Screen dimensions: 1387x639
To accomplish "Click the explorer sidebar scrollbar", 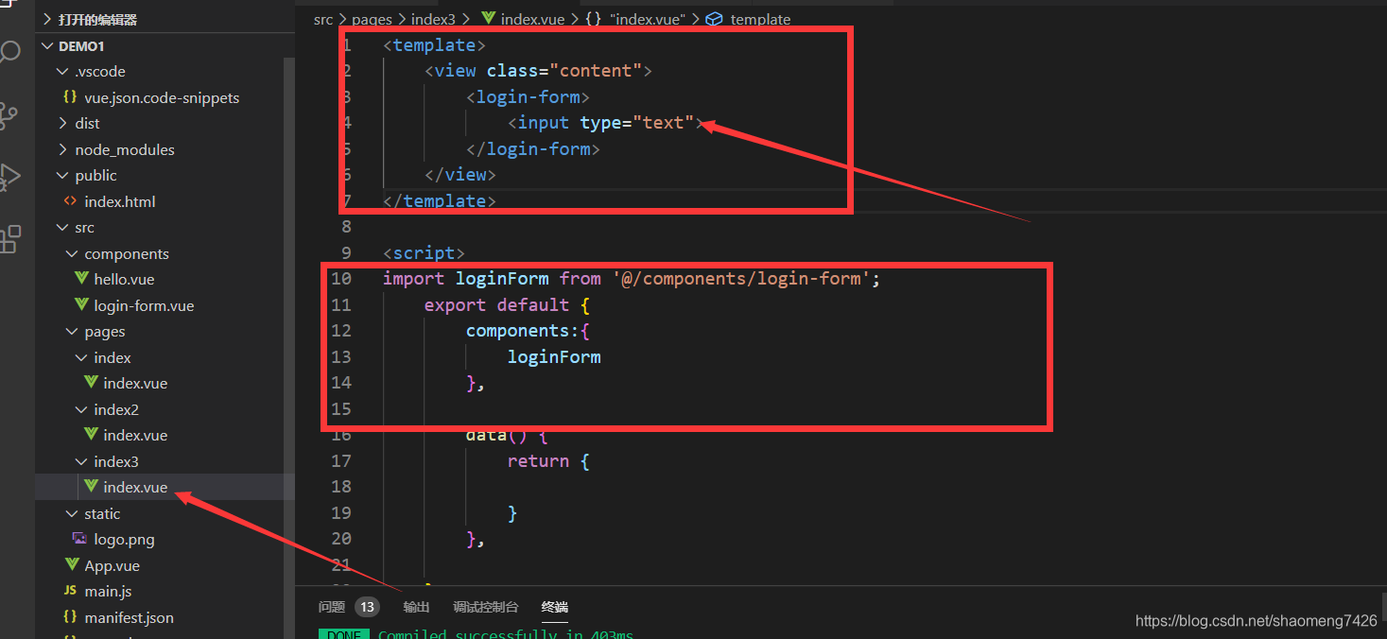I will pyautogui.click(x=289, y=348).
